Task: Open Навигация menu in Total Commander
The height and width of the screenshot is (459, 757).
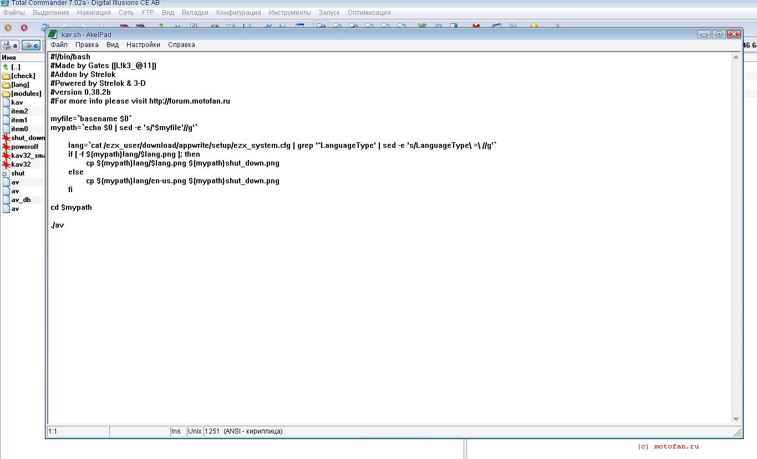Action: pyautogui.click(x=94, y=12)
